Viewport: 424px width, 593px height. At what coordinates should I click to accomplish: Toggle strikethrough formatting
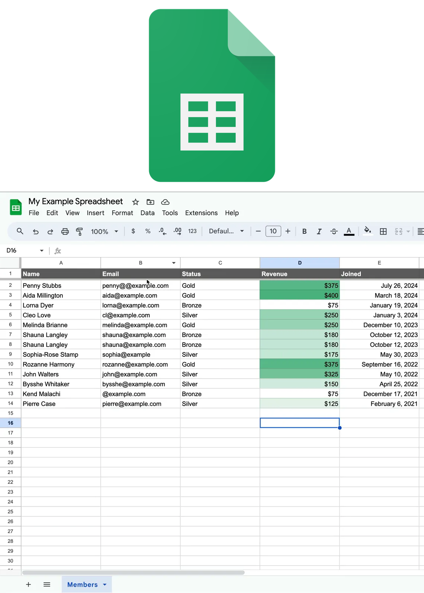pos(334,231)
